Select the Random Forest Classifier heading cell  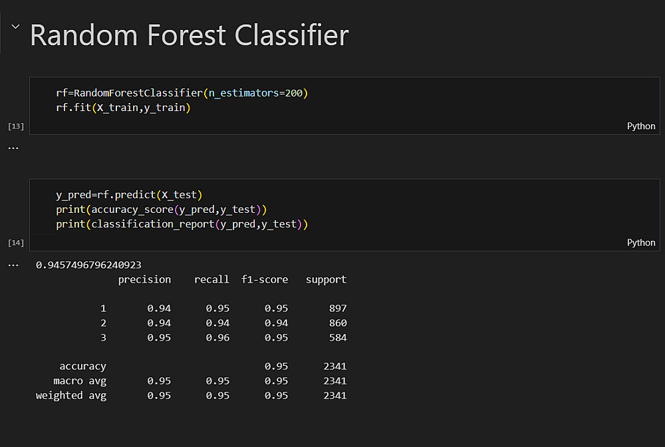tap(189, 35)
